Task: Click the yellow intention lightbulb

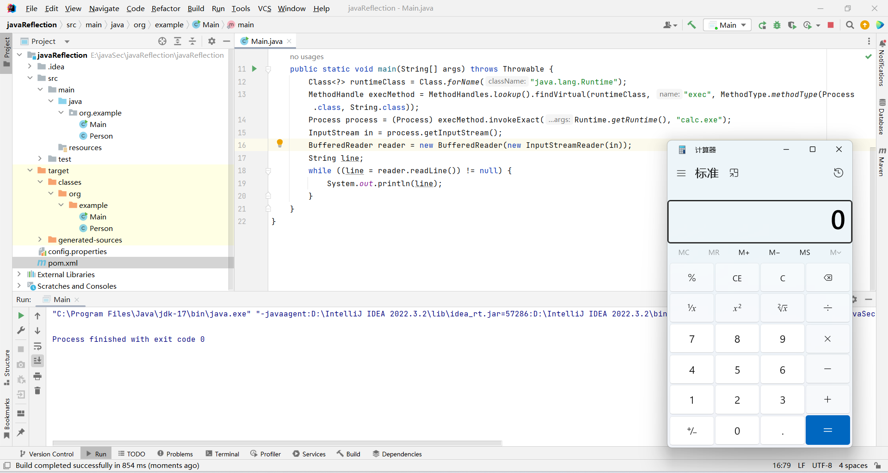Action: [x=280, y=143]
